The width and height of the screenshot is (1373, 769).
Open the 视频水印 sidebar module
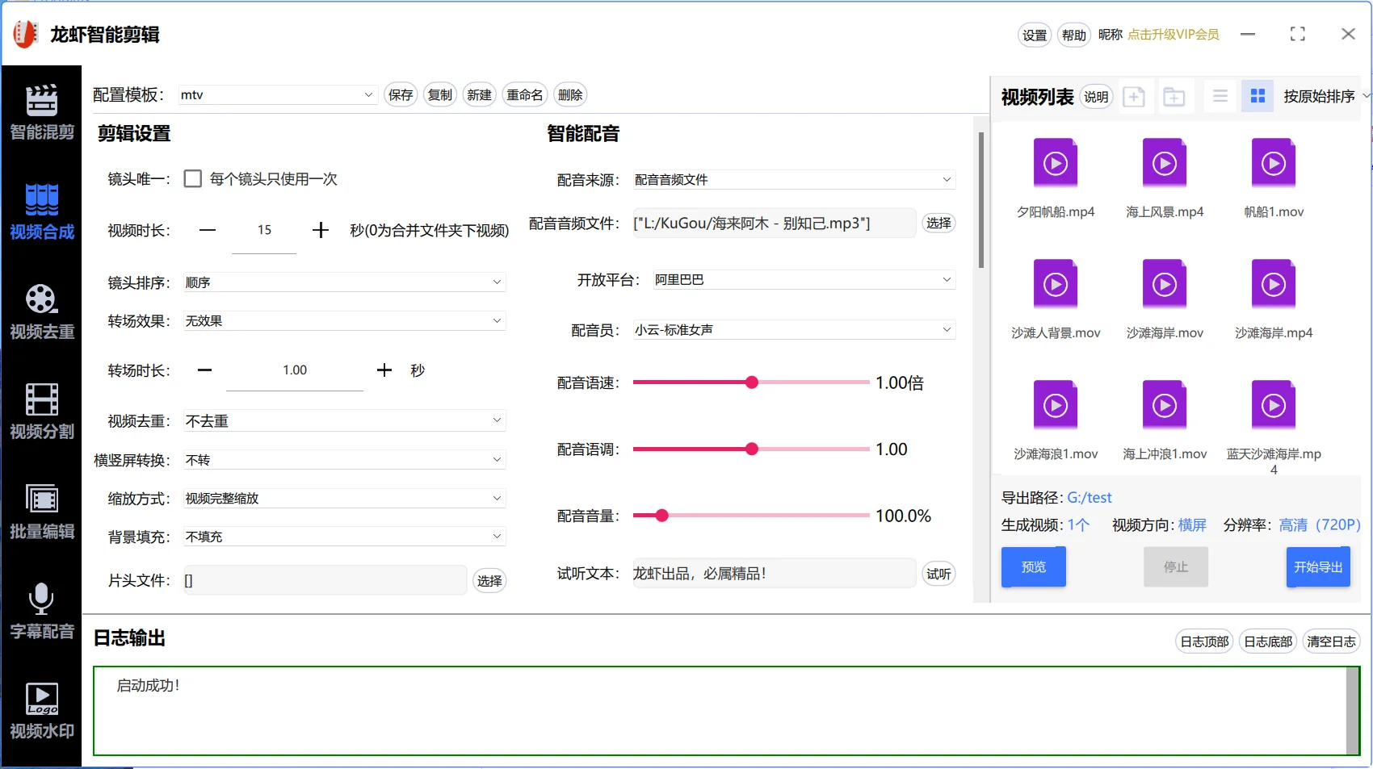41,712
